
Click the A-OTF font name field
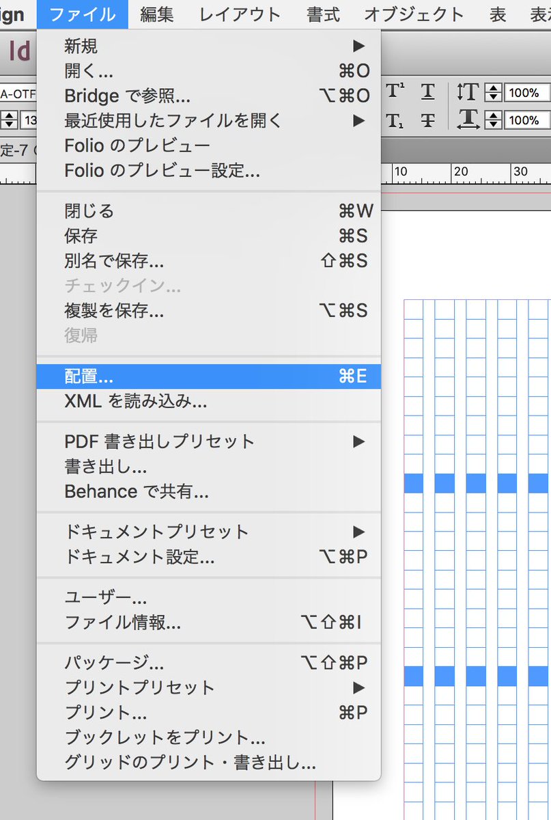(18, 93)
